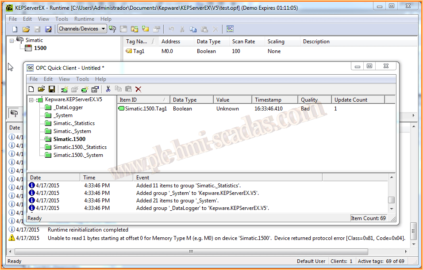This screenshot has width=423, height=270.
Task: Select the Simatic._Statistics group
Action: [x=73, y=123]
